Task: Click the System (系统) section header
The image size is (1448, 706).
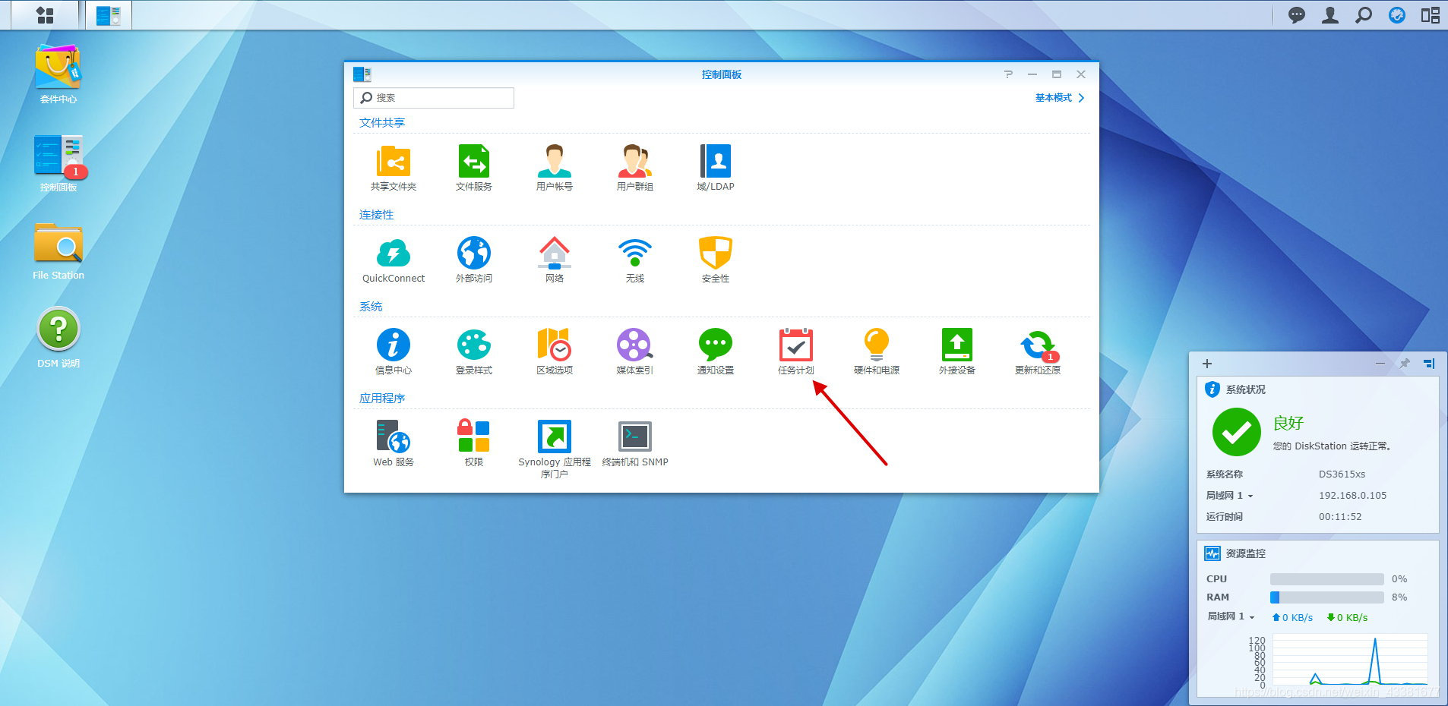Action: coord(371,307)
